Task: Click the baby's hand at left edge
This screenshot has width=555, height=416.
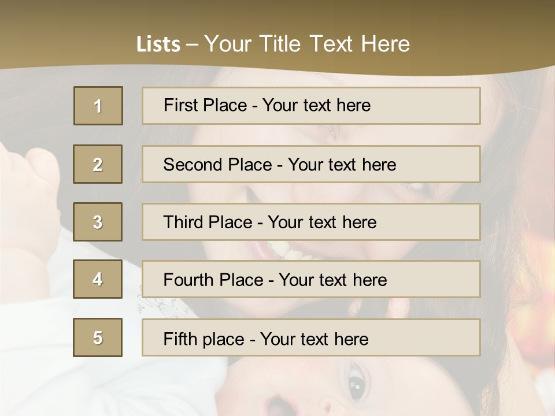Action: pos(32,191)
